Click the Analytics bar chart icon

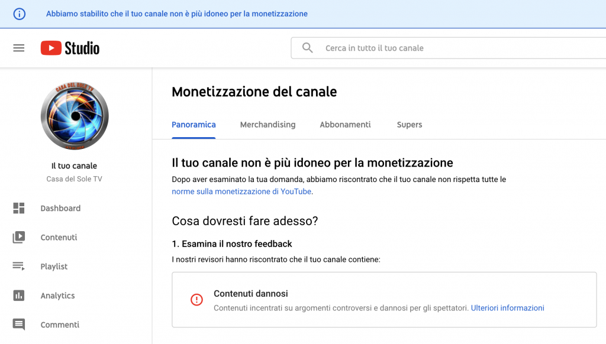pyautogui.click(x=19, y=296)
